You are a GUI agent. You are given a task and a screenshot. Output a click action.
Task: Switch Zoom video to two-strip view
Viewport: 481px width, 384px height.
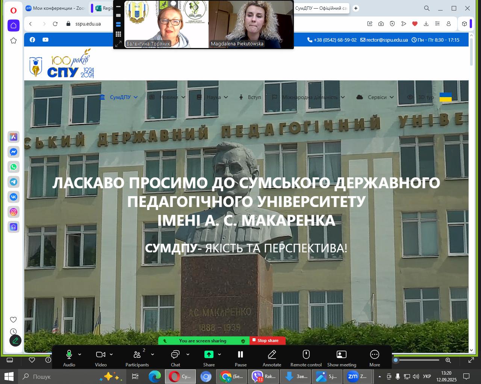(x=118, y=25)
